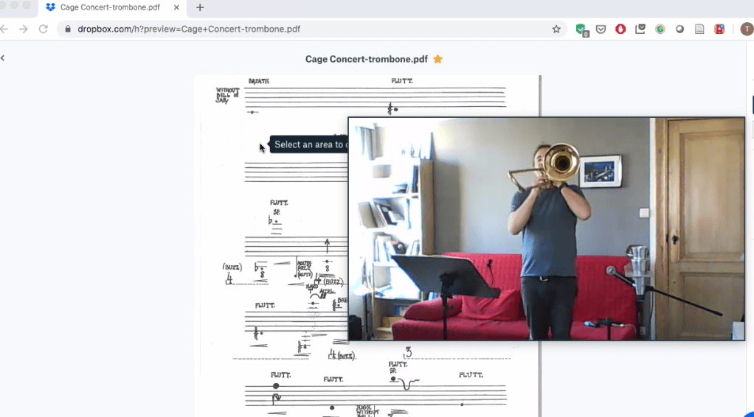Open the red AdBlock stop-hand extension

[x=620, y=29]
